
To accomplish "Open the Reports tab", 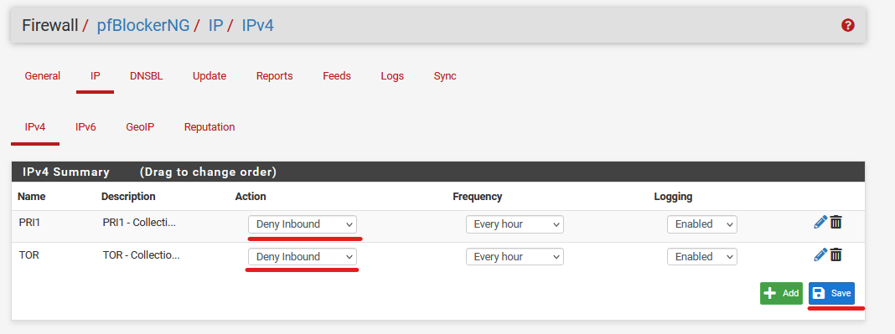I will tap(275, 76).
